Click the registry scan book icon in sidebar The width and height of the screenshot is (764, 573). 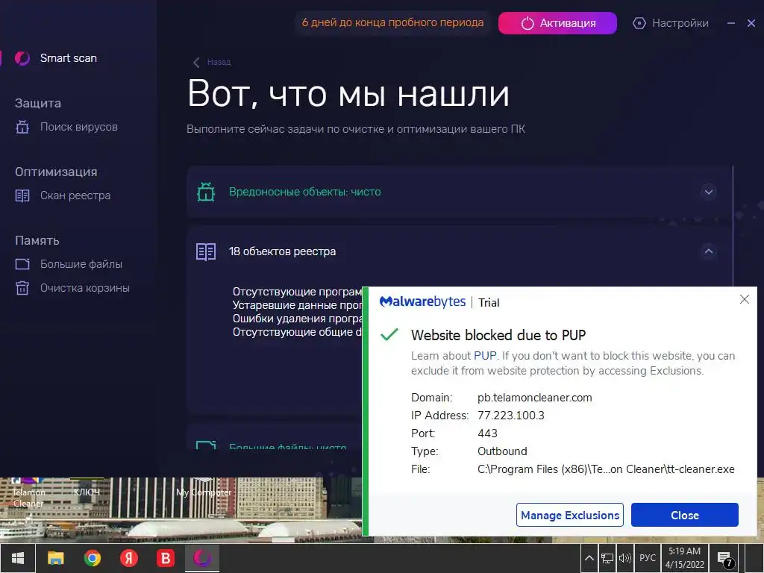[22, 196]
